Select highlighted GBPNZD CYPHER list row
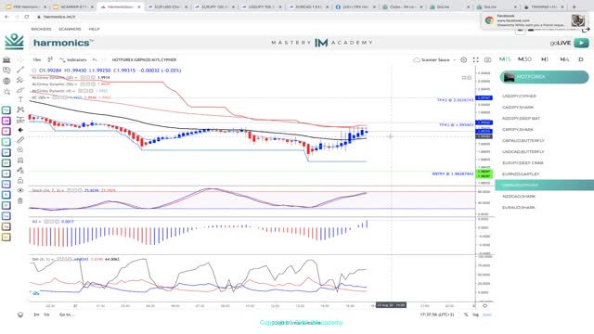 pyautogui.click(x=545, y=186)
